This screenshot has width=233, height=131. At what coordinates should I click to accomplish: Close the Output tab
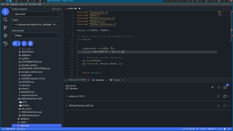tap(123, 80)
